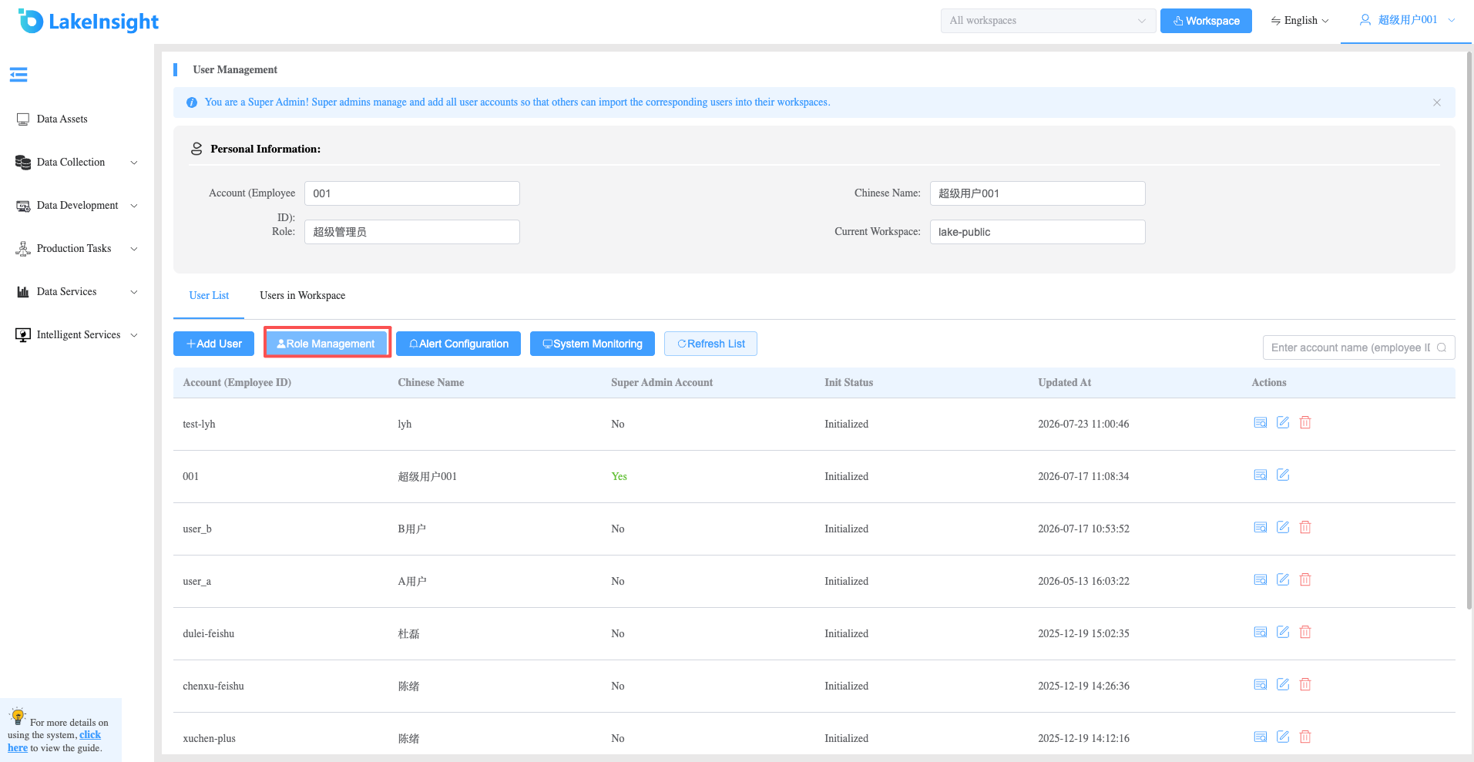Open the English language dropdown
The width and height of the screenshot is (1474, 762).
point(1300,21)
